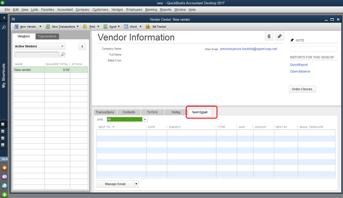Click the Print printer icon
Image resolution: width=343 pixels, height=198 pixels.
[x=85, y=27]
